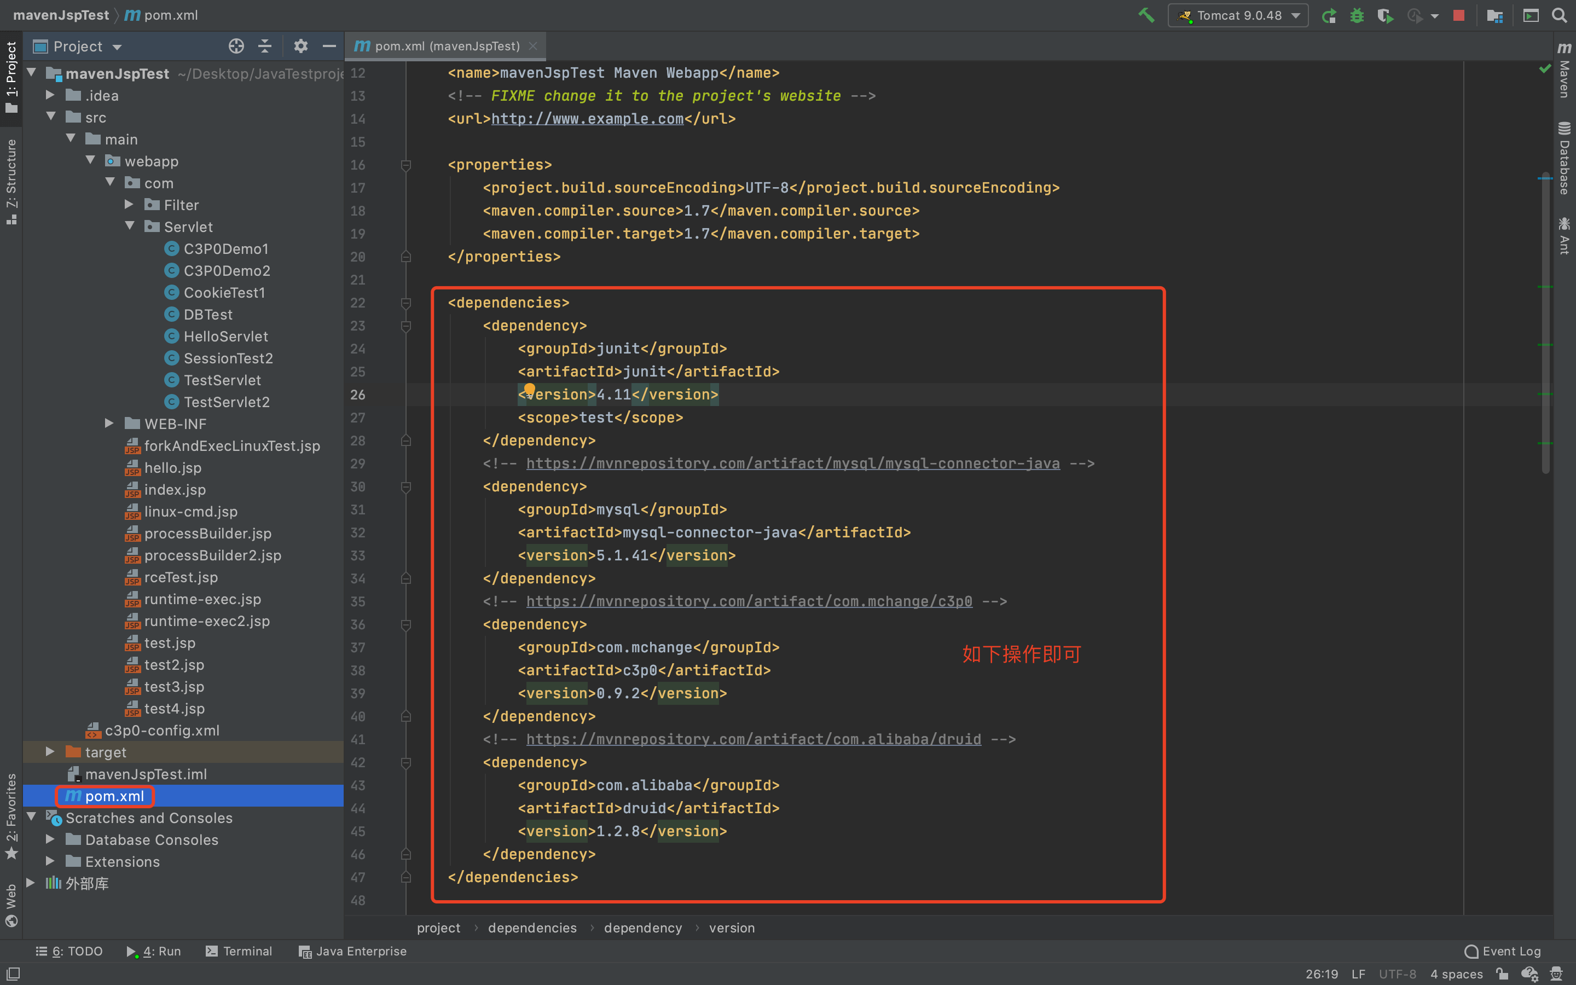1576x985 pixels.
Task: Close the pom.xml editor tab
Action: tap(532, 47)
